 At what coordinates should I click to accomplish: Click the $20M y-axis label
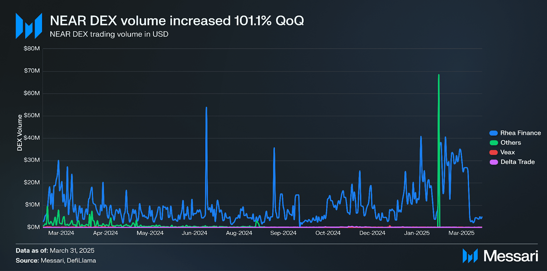(32, 182)
